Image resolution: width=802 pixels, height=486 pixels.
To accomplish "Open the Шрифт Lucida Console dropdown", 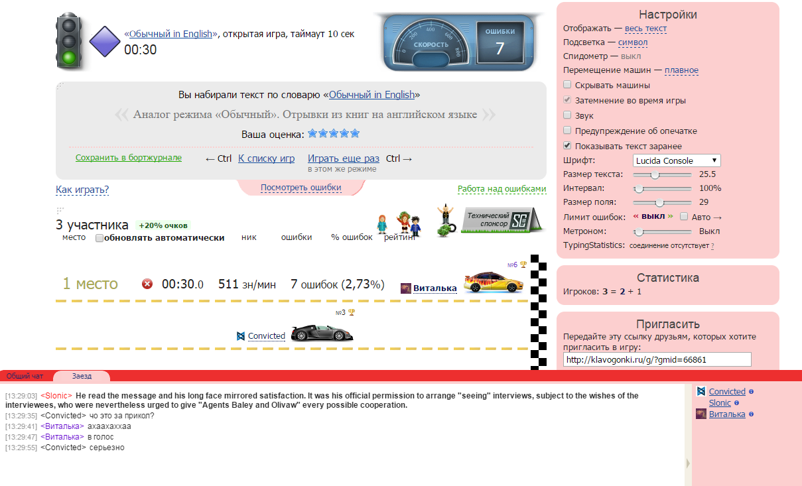I will (x=677, y=160).
